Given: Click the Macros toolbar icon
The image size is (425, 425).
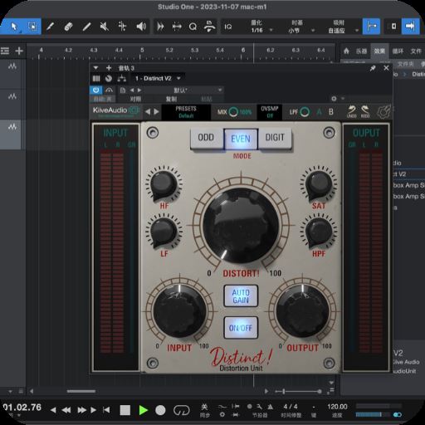Looking at the screenshot, I should point(209,27).
